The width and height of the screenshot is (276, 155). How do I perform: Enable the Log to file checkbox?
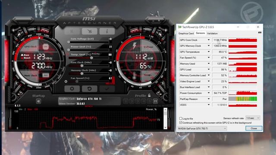click(181, 118)
